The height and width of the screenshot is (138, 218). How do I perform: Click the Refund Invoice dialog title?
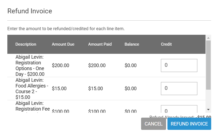point(30,11)
